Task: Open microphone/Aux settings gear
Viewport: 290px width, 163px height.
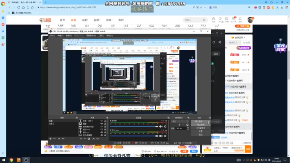Action: (165, 136)
